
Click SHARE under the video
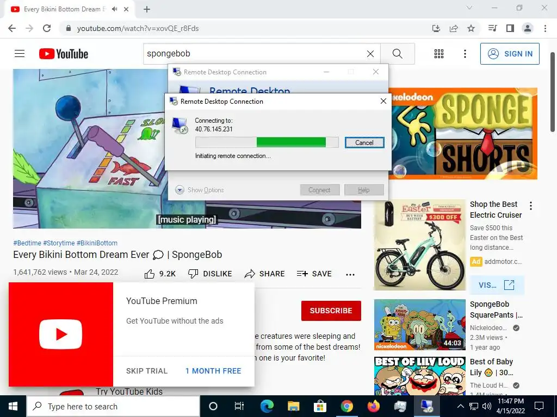(265, 274)
